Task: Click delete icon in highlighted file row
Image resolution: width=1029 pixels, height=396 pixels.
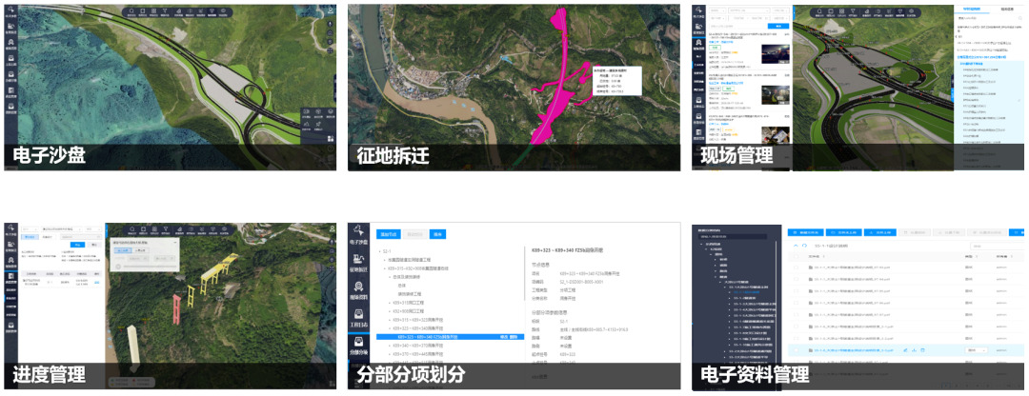Action: click(922, 350)
